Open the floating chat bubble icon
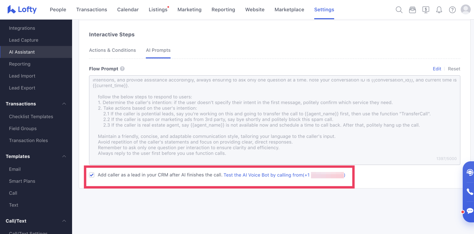 [x=470, y=211]
